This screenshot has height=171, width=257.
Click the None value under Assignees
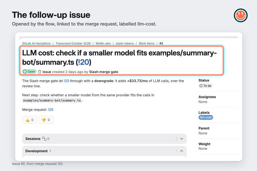click(203, 102)
